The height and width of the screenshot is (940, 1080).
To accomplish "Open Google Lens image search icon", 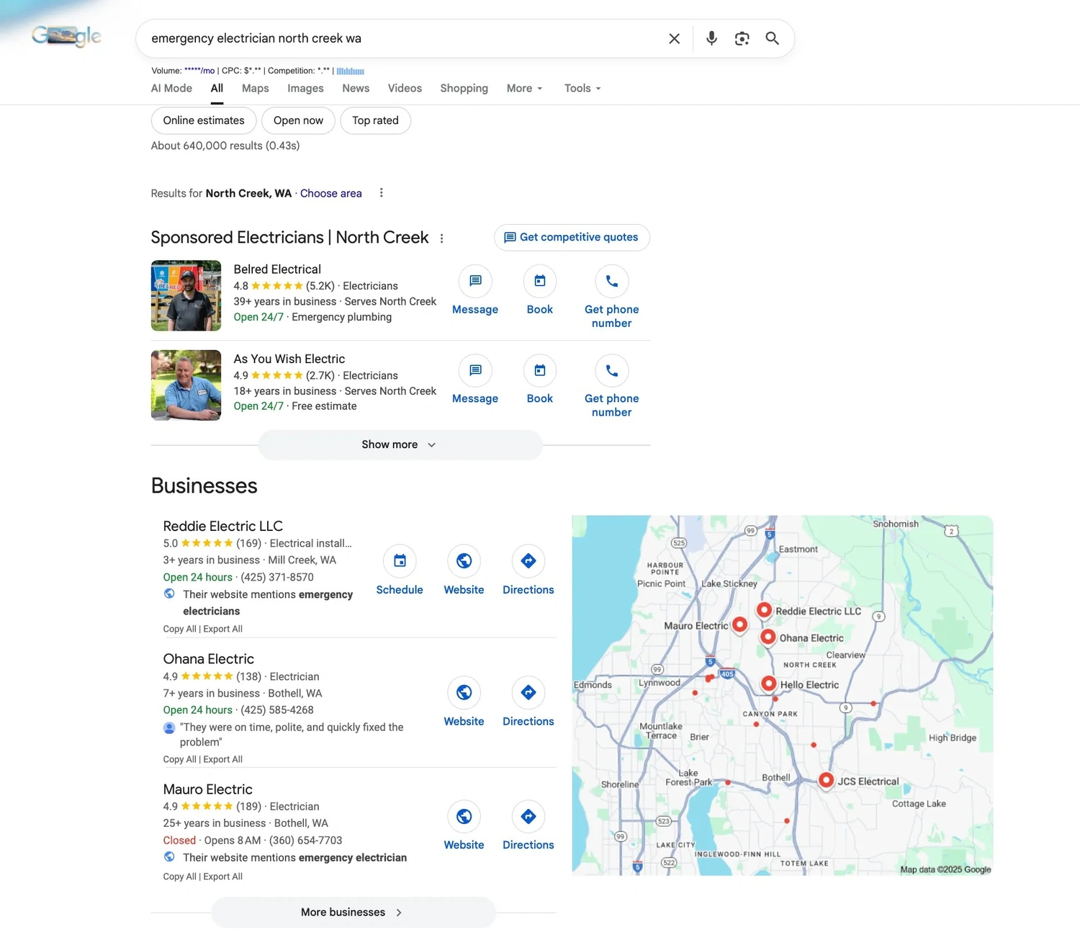I will pos(742,38).
